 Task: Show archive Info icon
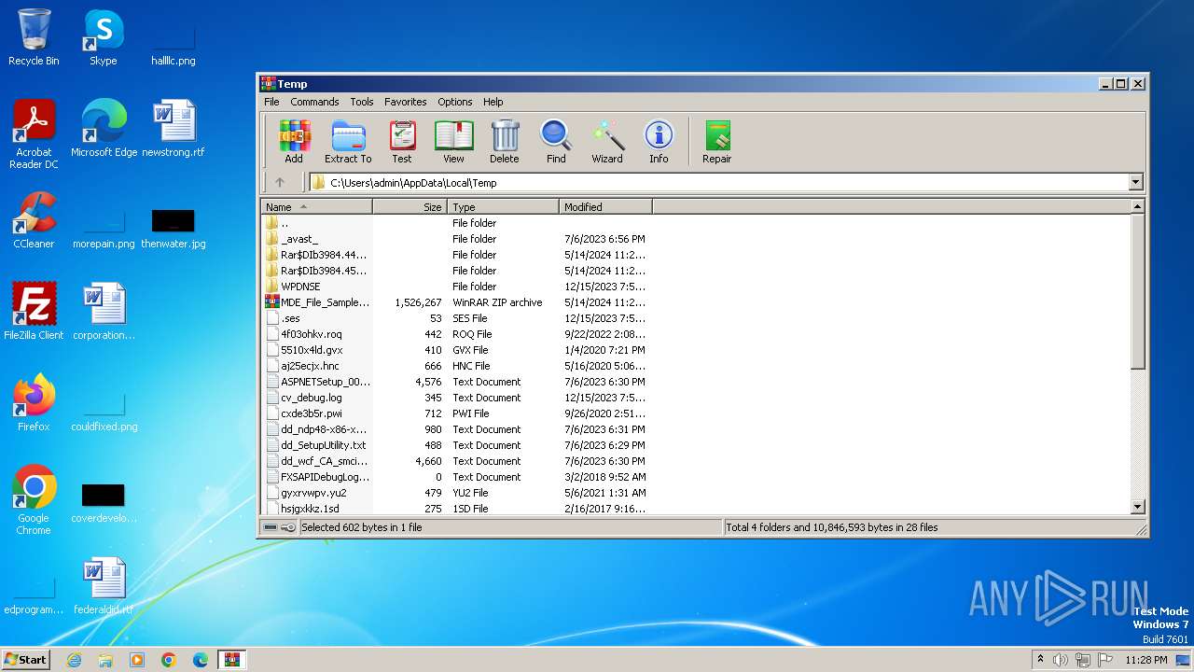[x=659, y=142]
